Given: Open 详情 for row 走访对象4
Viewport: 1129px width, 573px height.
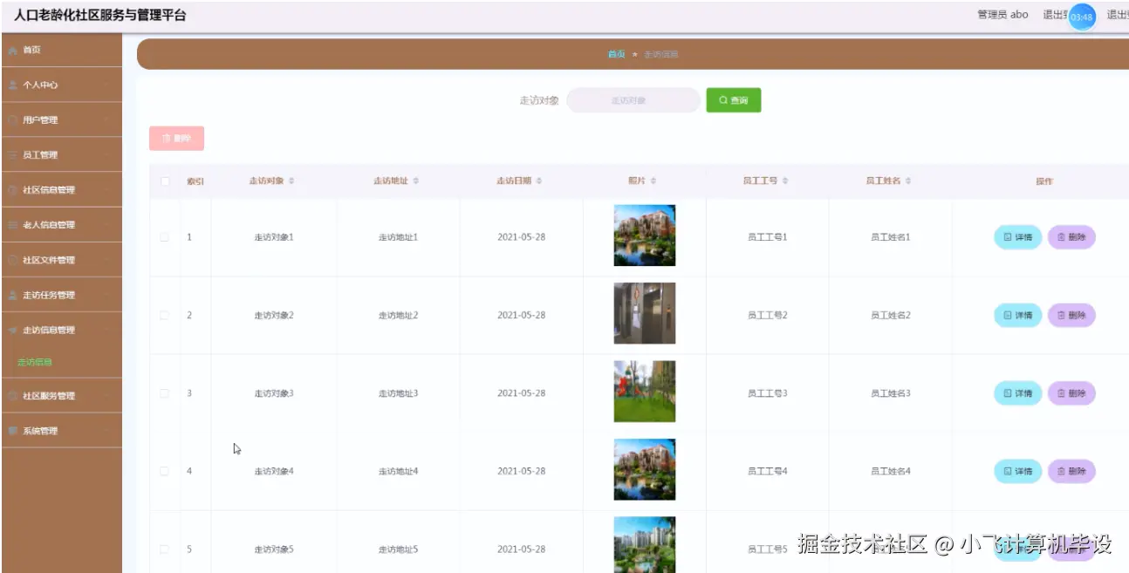Looking at the screenshot, I should click(x=1018, y=471).
